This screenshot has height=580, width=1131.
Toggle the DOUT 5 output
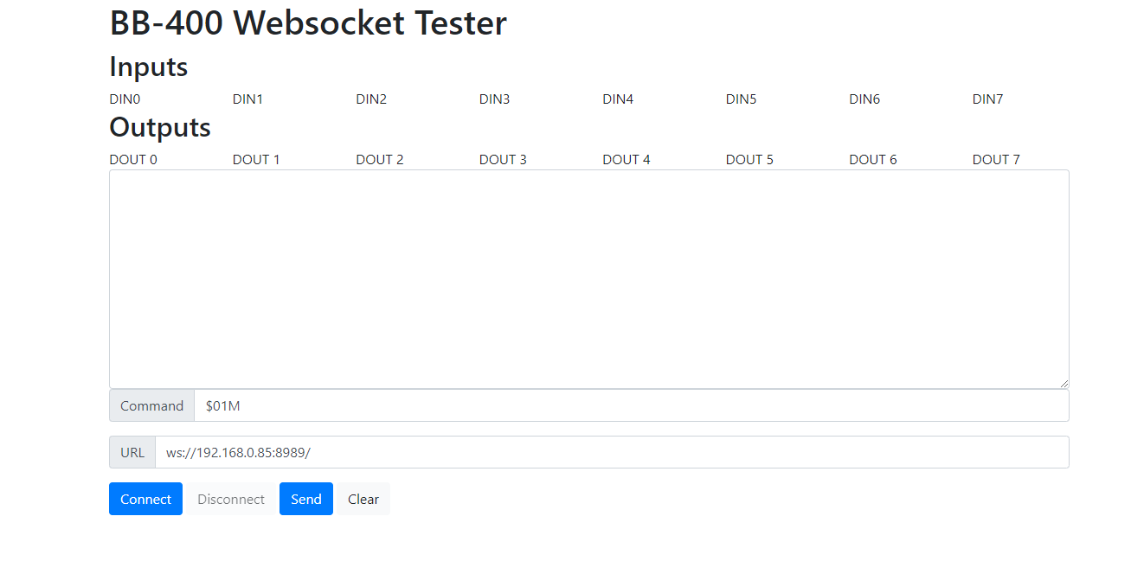[749, 159]
